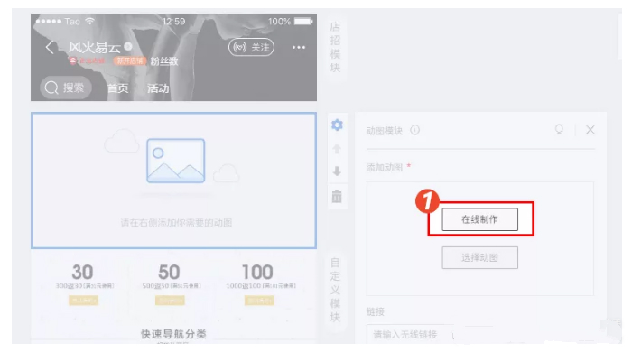The height and width of the screenshot is (352, 632).
Task: Click the shop name 风火易云
Action: coord(94,47)
